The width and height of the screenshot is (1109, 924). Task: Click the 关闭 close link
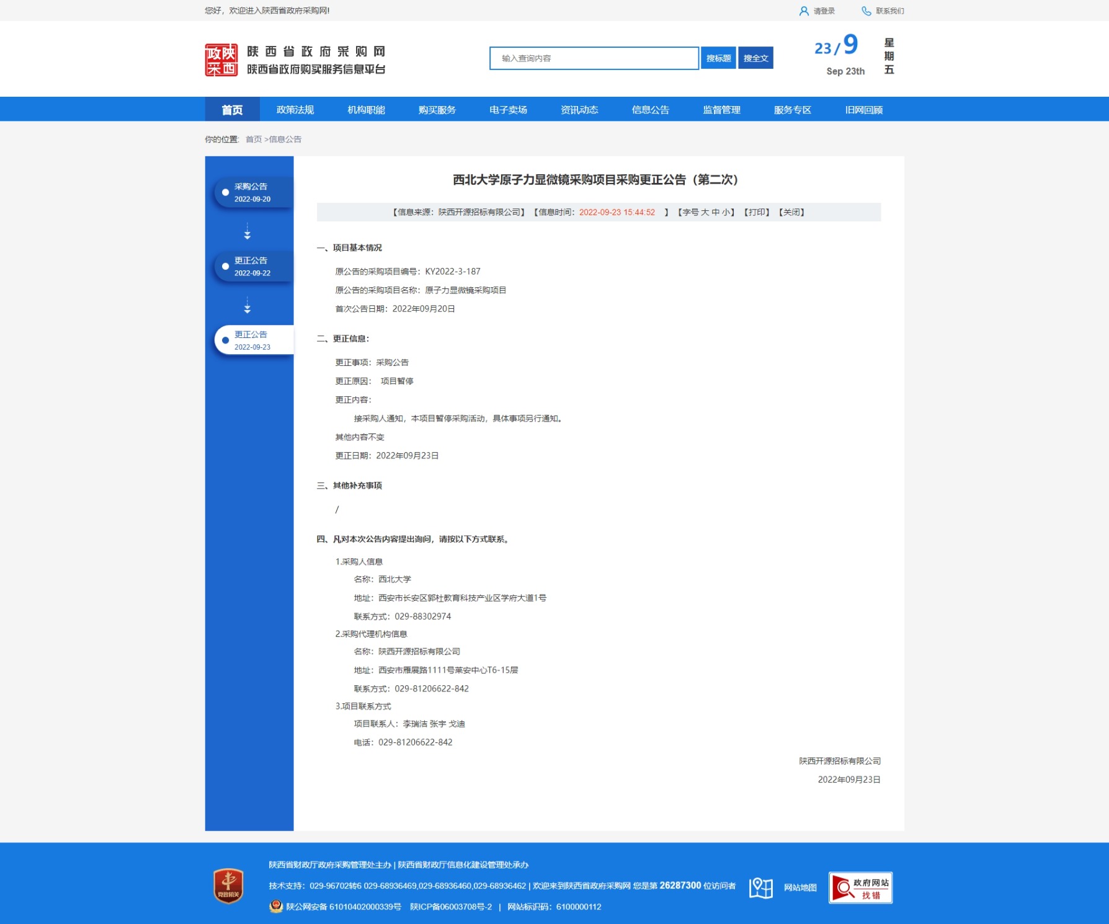click(791, 212)
